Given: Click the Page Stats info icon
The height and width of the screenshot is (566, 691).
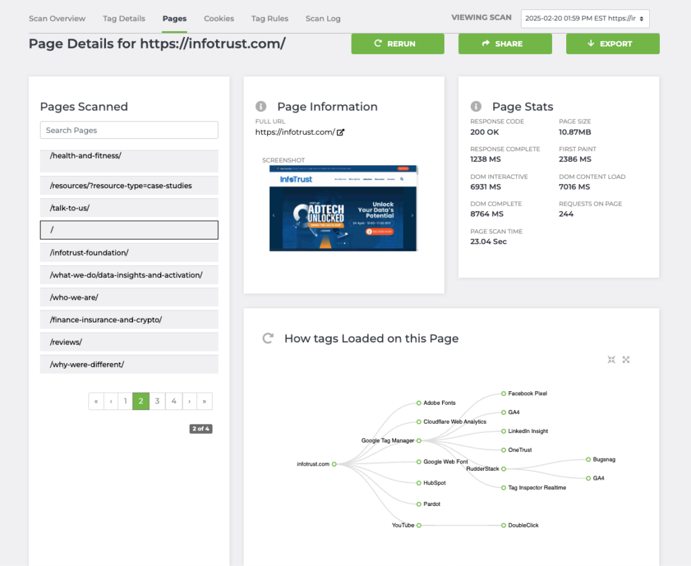Looking at the screenshot, I should 476,107.
